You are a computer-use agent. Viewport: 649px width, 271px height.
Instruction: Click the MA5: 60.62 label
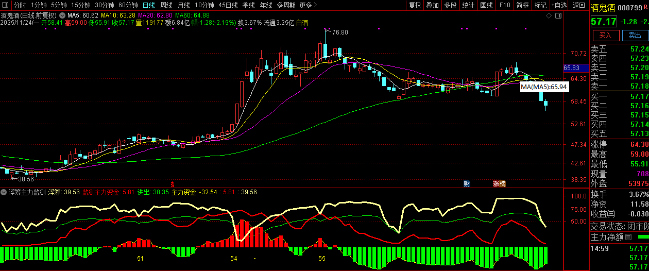pyautogui.click(x=83, y=16)
